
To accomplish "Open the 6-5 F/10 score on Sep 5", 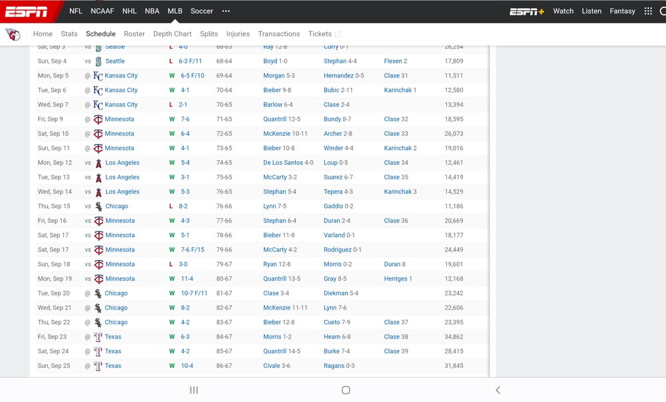I will click(x=192, y=75).
